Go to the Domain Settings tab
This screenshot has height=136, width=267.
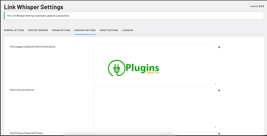tap(61, 30)
